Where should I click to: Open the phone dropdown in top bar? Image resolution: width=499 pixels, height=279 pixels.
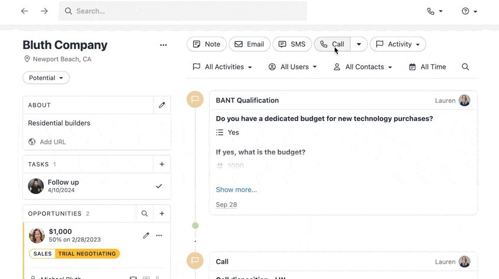tap(435, 11)
